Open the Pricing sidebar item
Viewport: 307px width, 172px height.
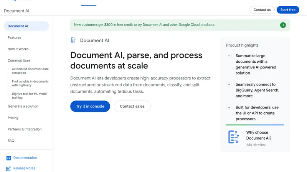tap(13, 118)
